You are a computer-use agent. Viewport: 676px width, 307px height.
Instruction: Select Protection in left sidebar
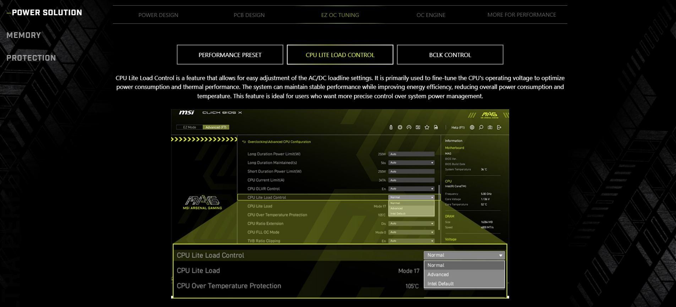point(31,58)
